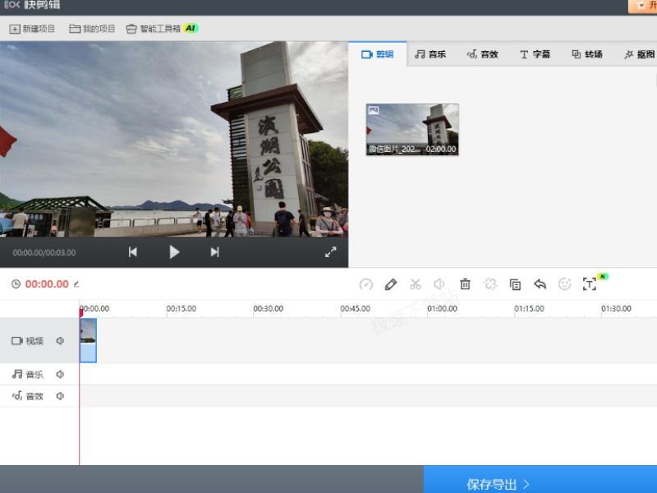Viewport: 657px width, 493px height.
Task: Open the AI smart toolbox (智能工具箱)
Action: coord(162,29)
